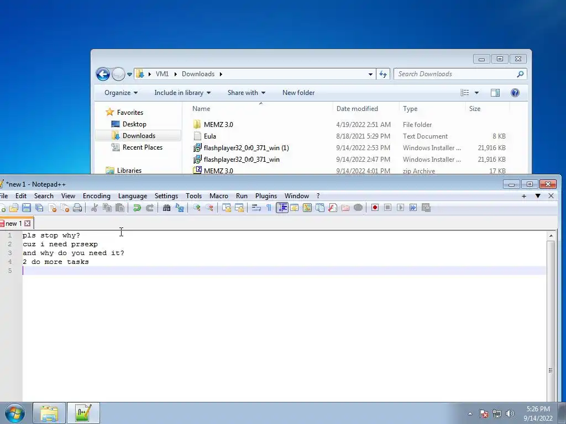Toggle Synchronize Horizontal Scrolling icon

(x=239, y=208)
